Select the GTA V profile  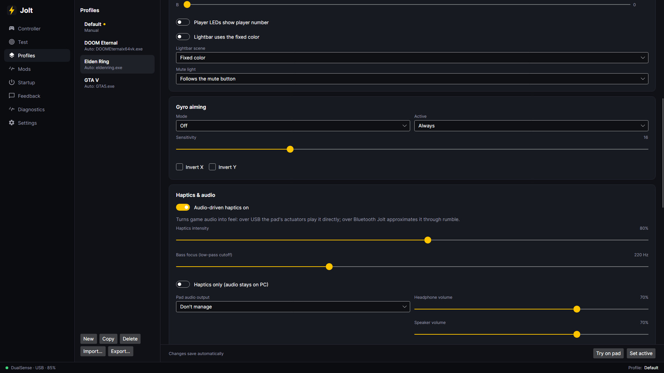click(x=117, y=83)
